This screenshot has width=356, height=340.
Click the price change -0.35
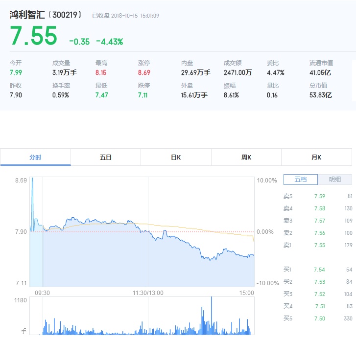[x=79, y=42]
